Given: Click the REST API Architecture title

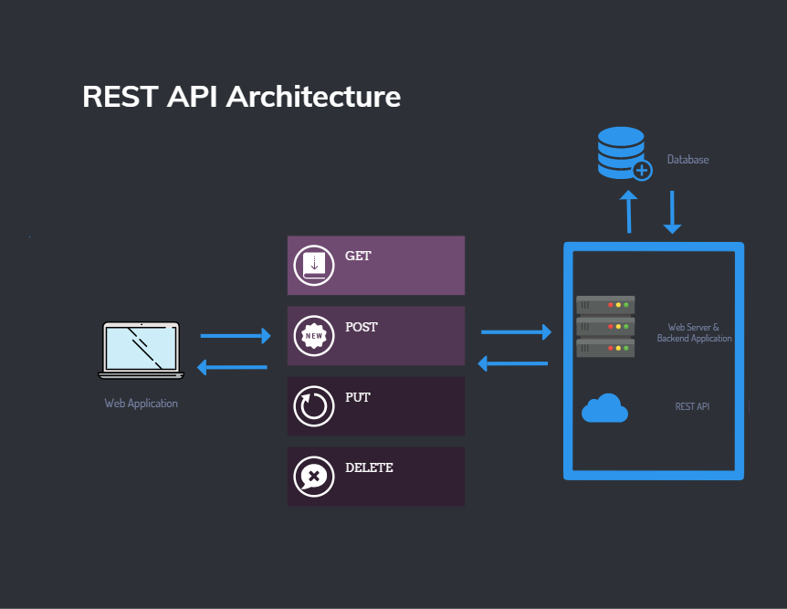Looking at the screenshot, I should click(241, 96).
